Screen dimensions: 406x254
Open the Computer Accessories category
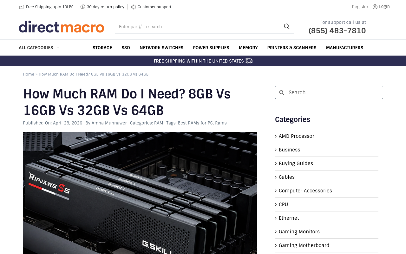click(305, 191)
